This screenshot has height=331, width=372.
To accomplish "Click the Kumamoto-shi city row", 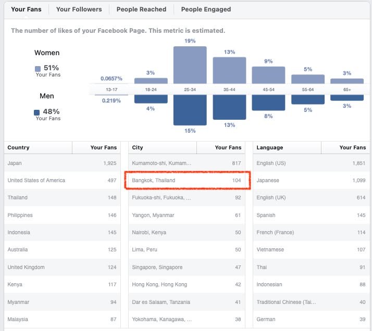I will 187,163.
